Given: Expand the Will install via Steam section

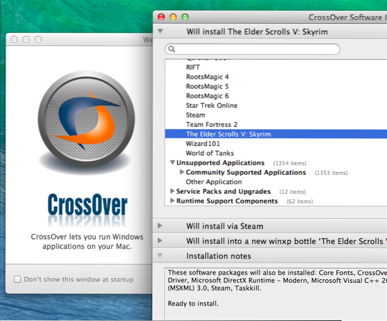Looking at the screenshot, I should (x=160, y=226).
